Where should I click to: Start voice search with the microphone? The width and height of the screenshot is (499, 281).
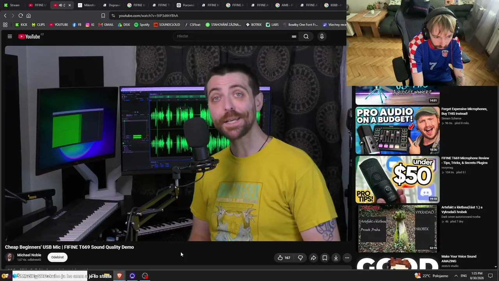point(322,36)
